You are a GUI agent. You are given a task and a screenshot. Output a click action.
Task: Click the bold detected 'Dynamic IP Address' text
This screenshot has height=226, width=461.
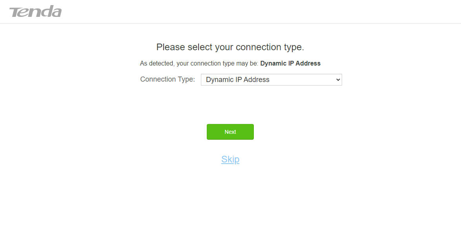click(x=290, y=63)
